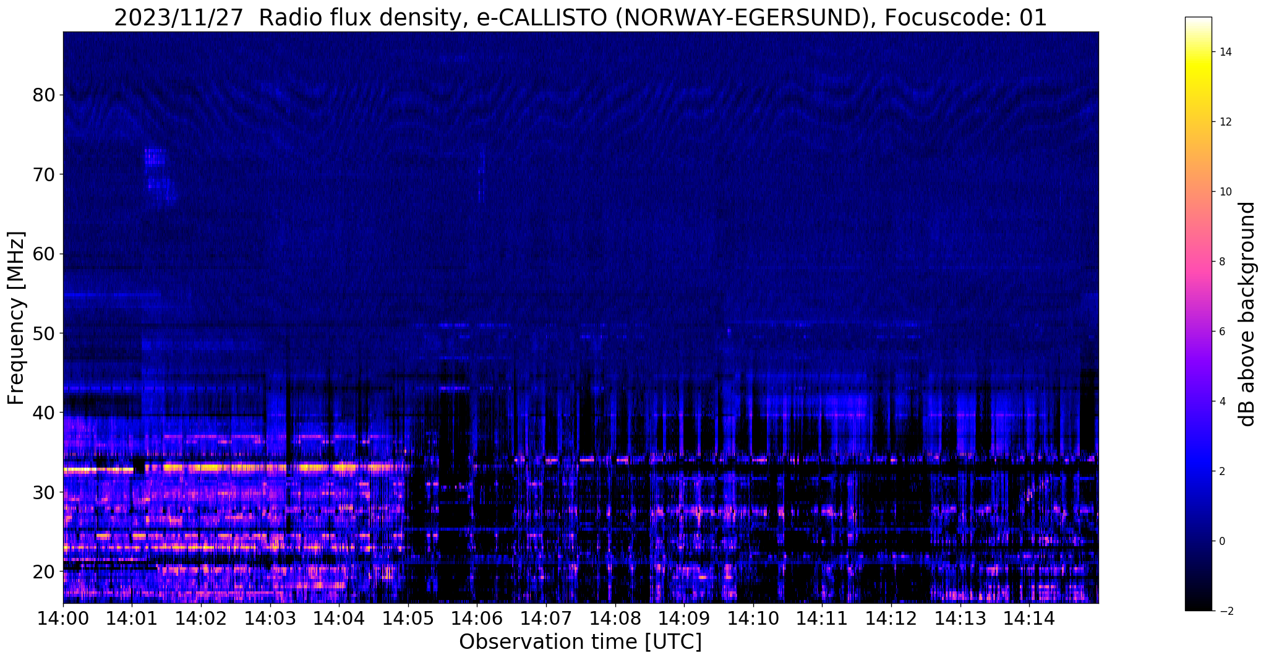The width and height of the screenshot is (1266, 660).
Task: Click the plot title mentioning NORWAY-EGERSUND
Action: click(x=580, y=17)
